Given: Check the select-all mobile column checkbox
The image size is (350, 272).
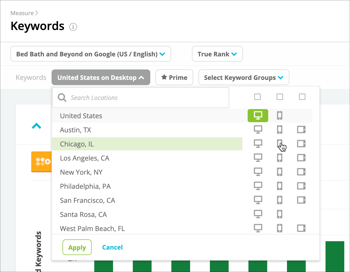Looking at the screenshot, I should click(280, 97).
